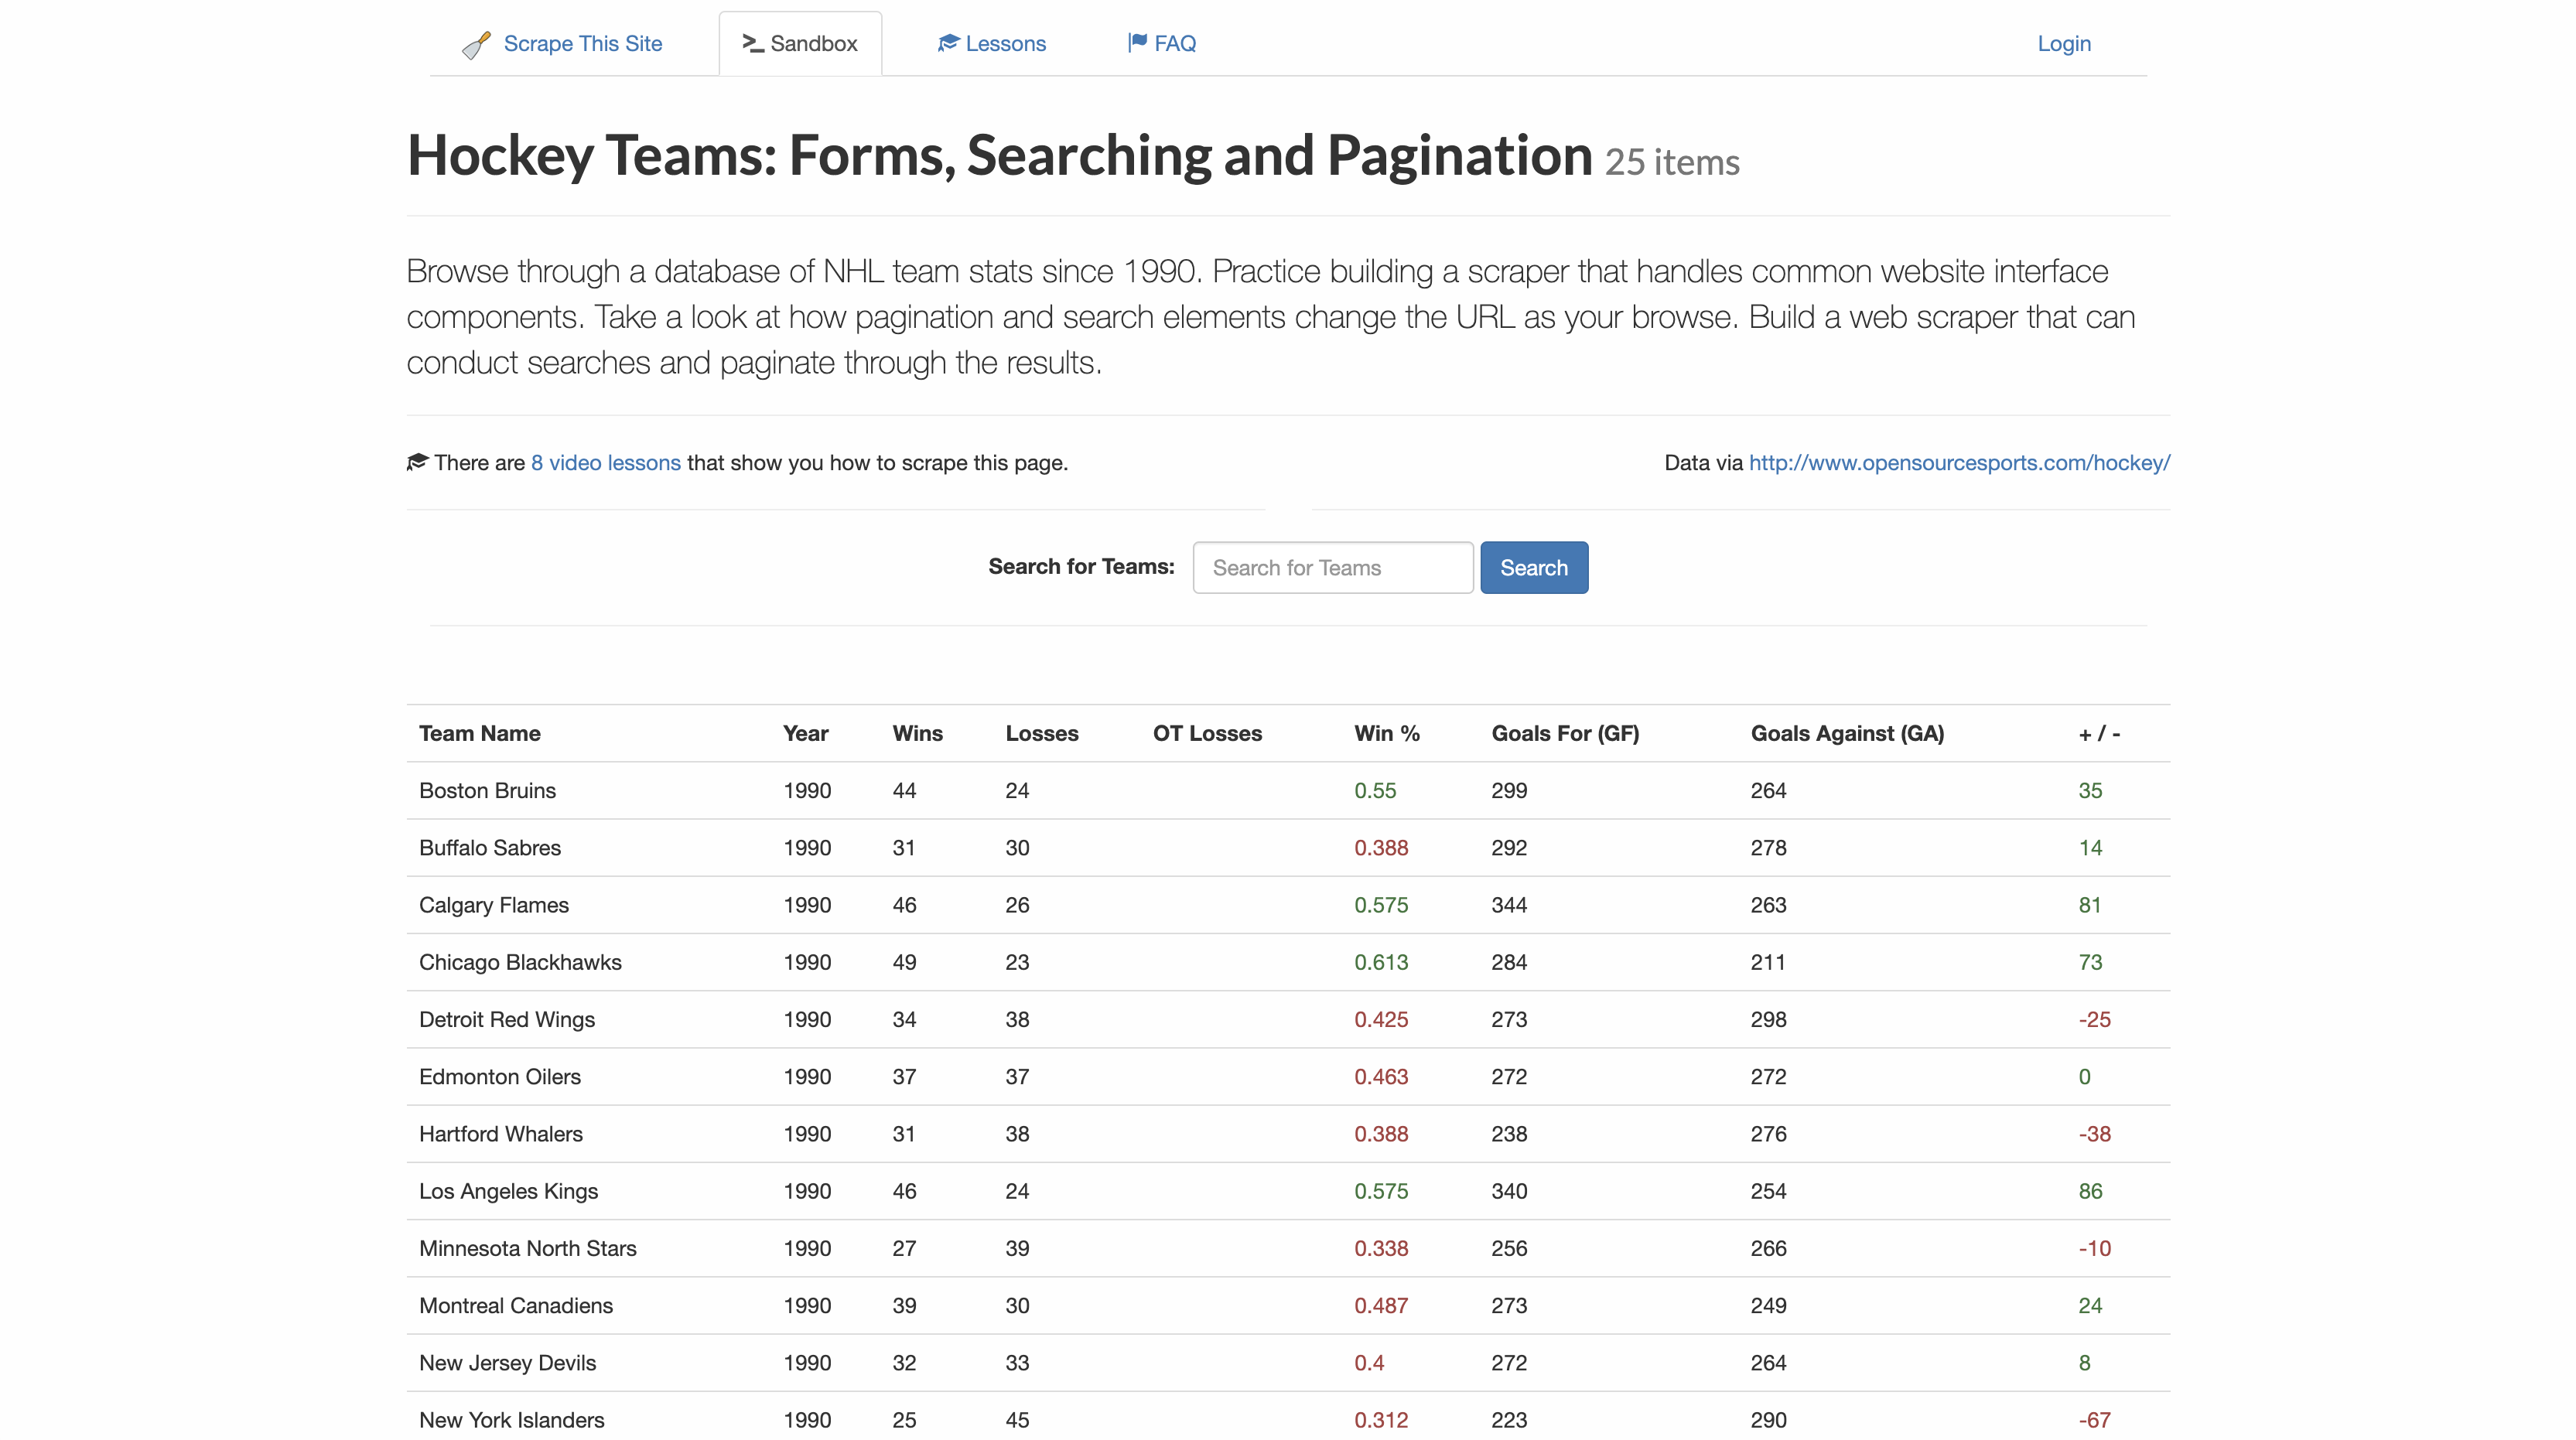Select the Chicago Blackhawks team name
Viewport: 2576px width, 1440px height.
[520, 962]
